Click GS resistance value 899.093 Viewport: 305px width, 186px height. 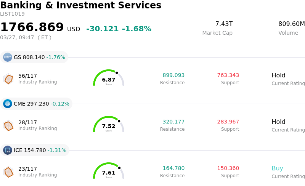click(173, 75)
